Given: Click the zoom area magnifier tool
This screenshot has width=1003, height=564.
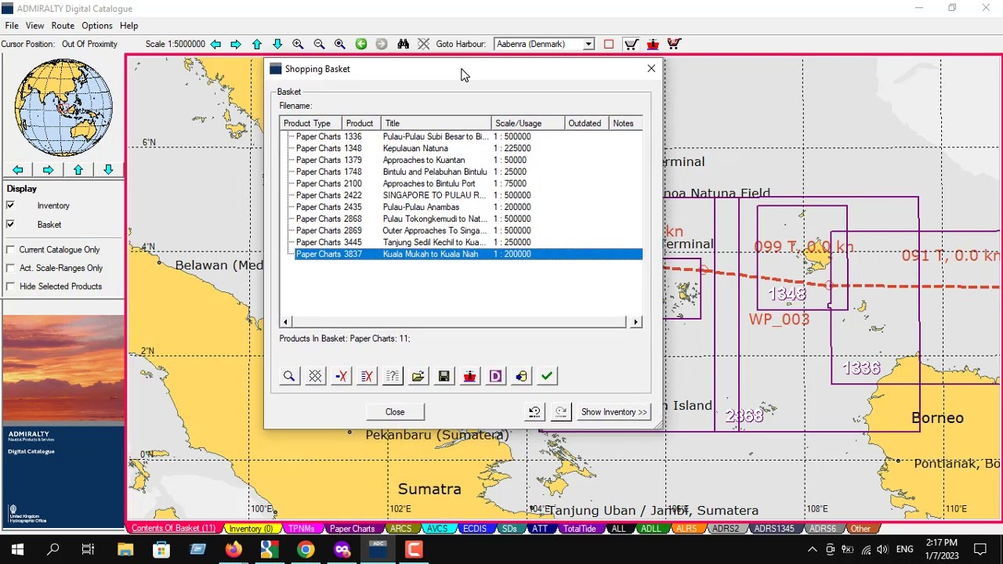Looking at the screenshot, I should [339, 45].
